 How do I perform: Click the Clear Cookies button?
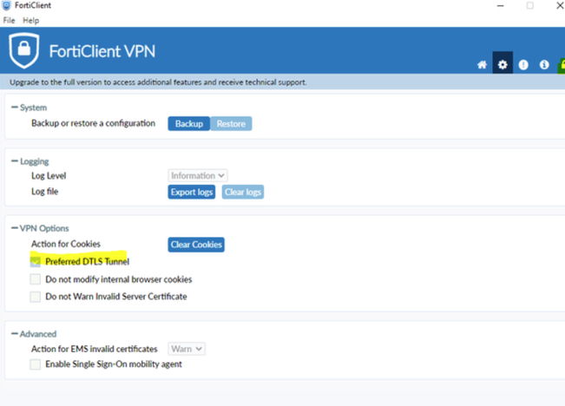pos(196,245)
